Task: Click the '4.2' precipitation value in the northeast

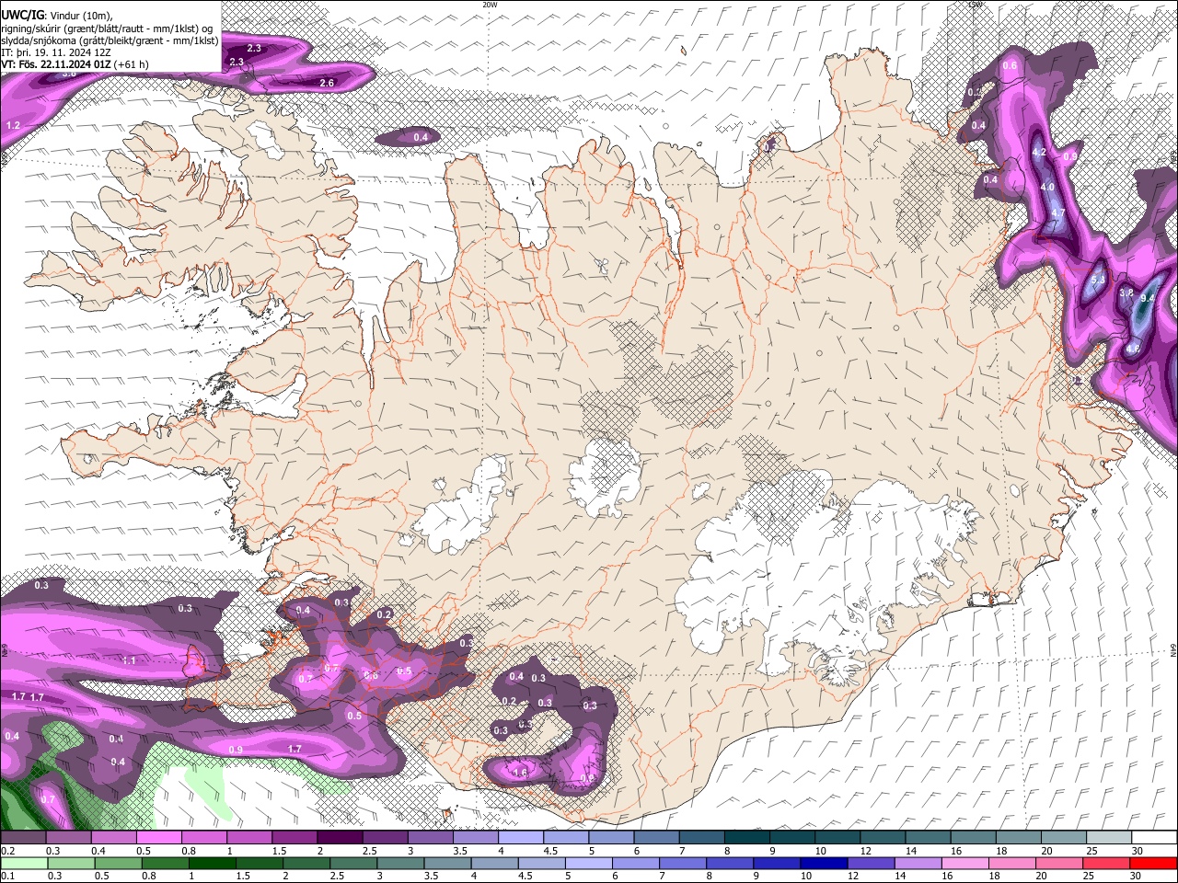Action: (x=1039, y=152)
